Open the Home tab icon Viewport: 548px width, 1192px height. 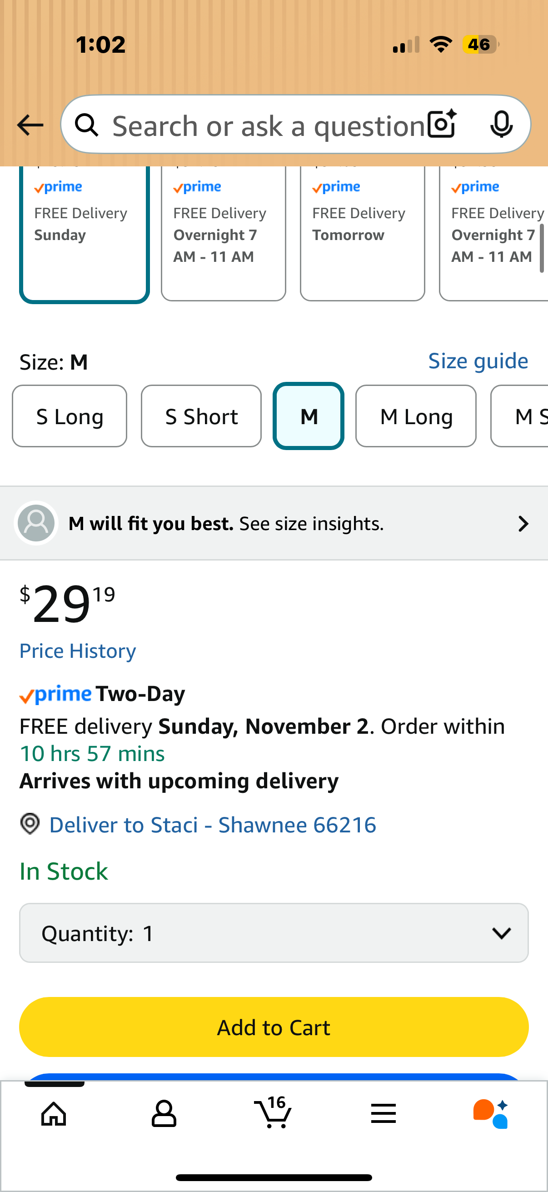(54, 1113)
